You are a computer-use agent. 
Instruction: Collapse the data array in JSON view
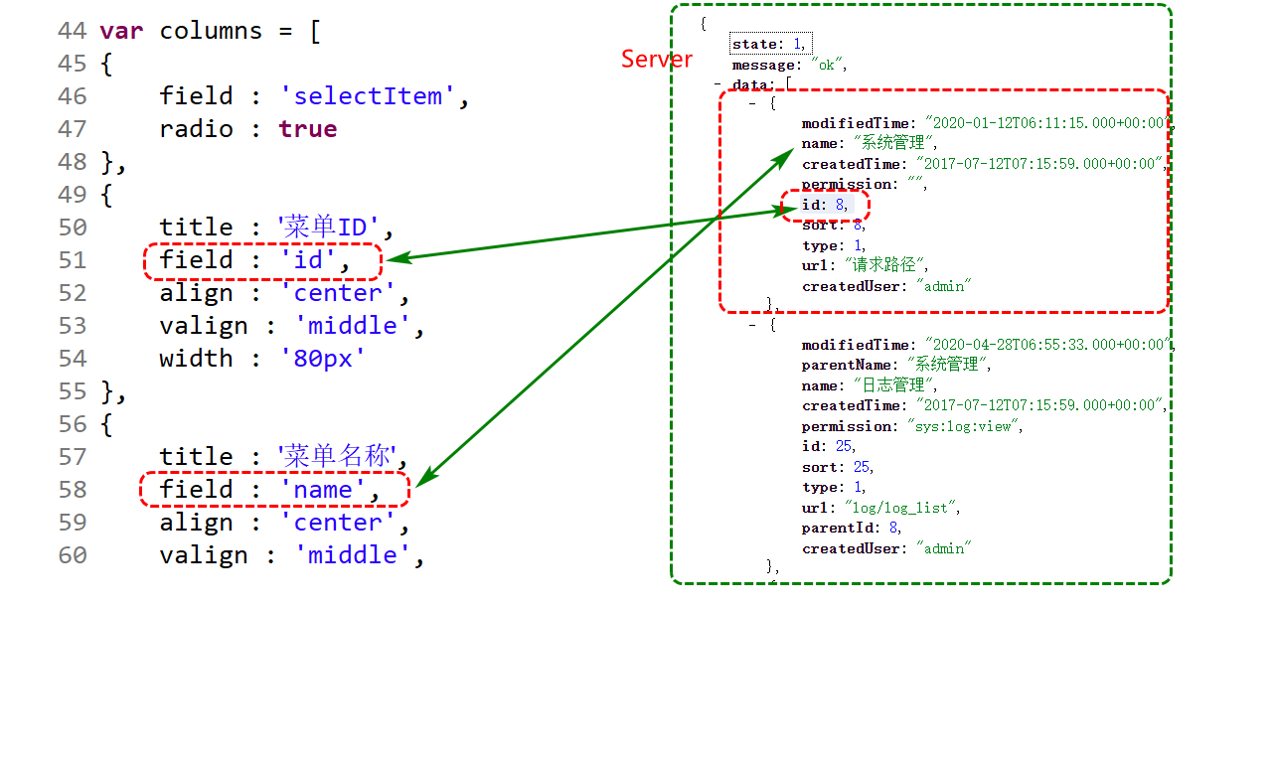tap(717, 85)
